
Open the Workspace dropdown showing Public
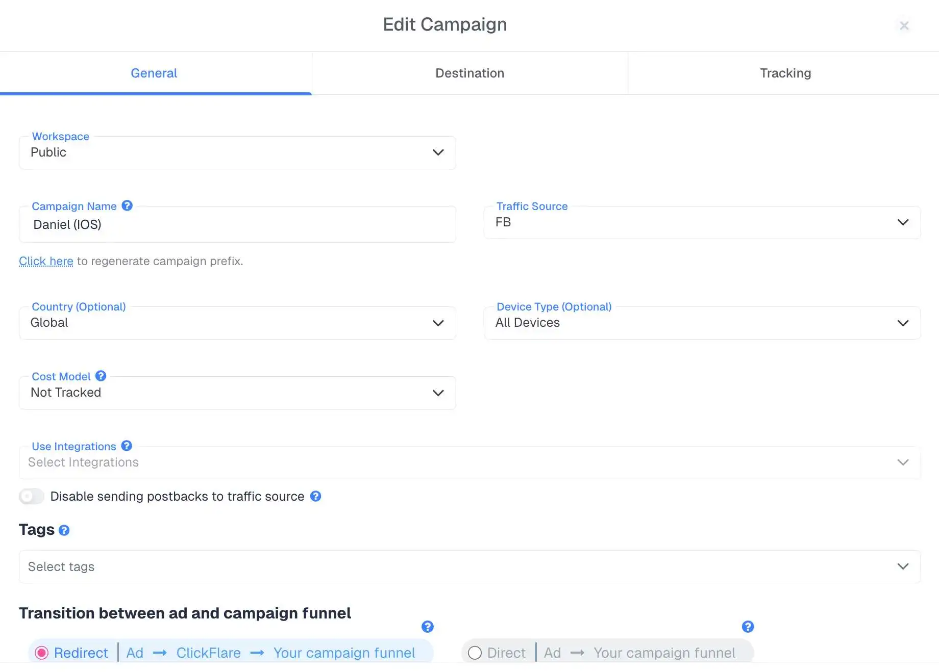(x=237, y=152)
